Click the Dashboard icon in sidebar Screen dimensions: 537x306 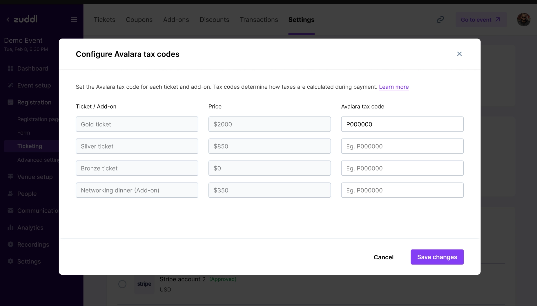point(10,68)
